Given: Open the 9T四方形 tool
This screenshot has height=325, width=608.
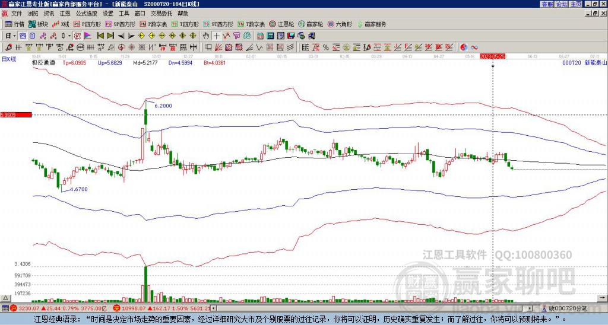Looking at the screenshot, I should (x=218, y=24).
